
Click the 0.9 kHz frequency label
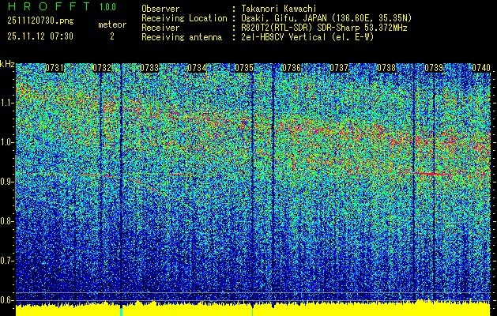point(7,181)
